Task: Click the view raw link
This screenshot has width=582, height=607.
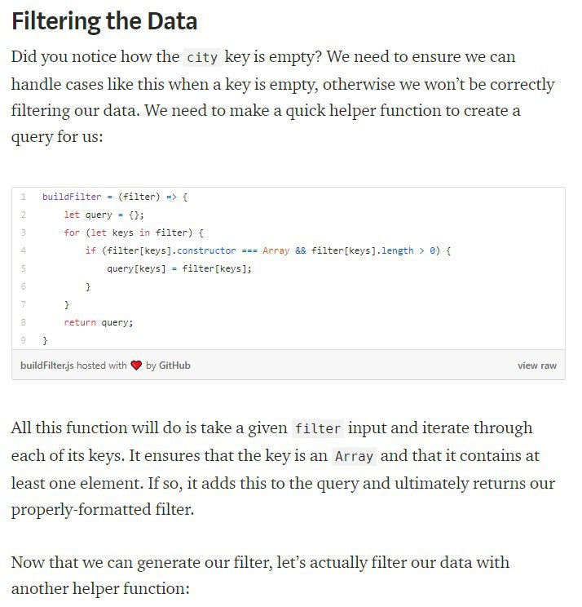Action: tap(537, 366)
